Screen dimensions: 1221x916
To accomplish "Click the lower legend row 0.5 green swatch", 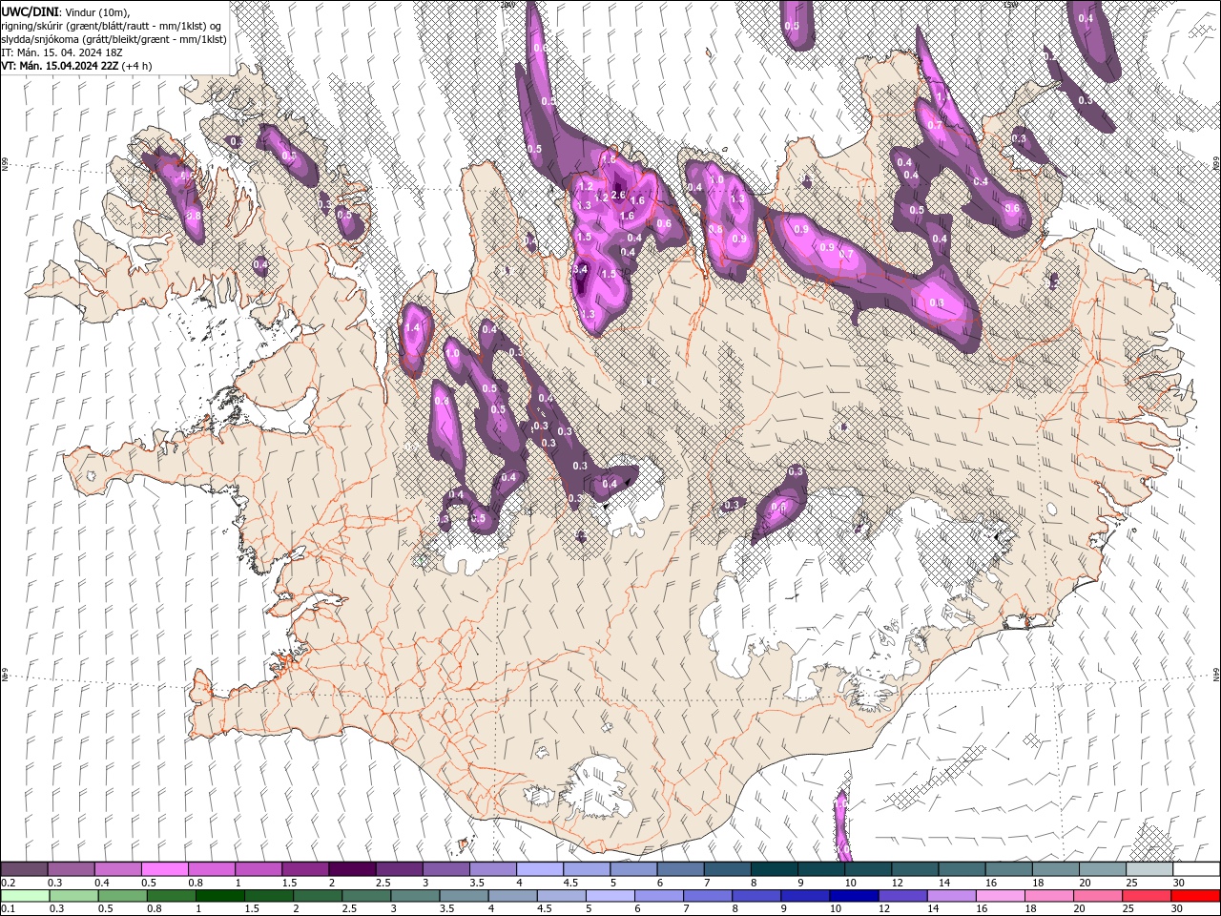I will click(x=122, y=896).
